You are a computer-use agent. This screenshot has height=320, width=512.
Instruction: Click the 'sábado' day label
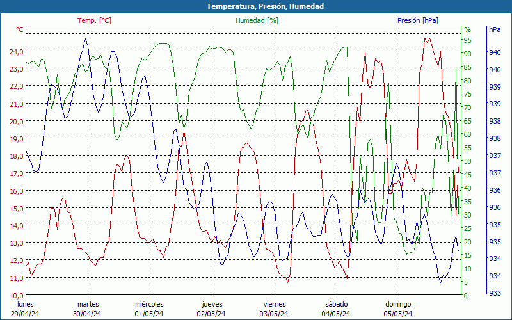click(337, 304)
